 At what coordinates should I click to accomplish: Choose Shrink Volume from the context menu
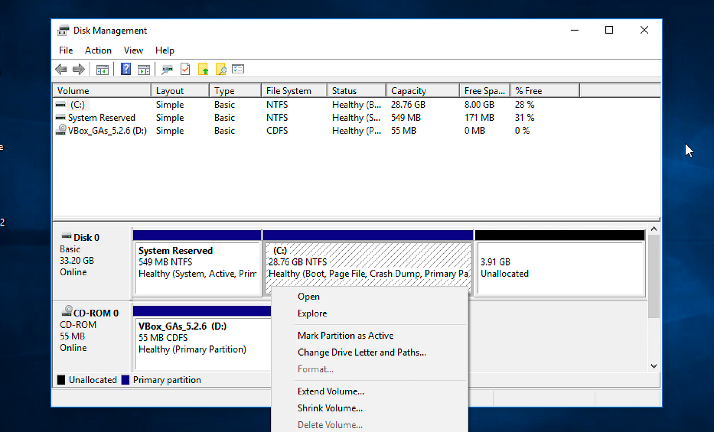[330, 408]
